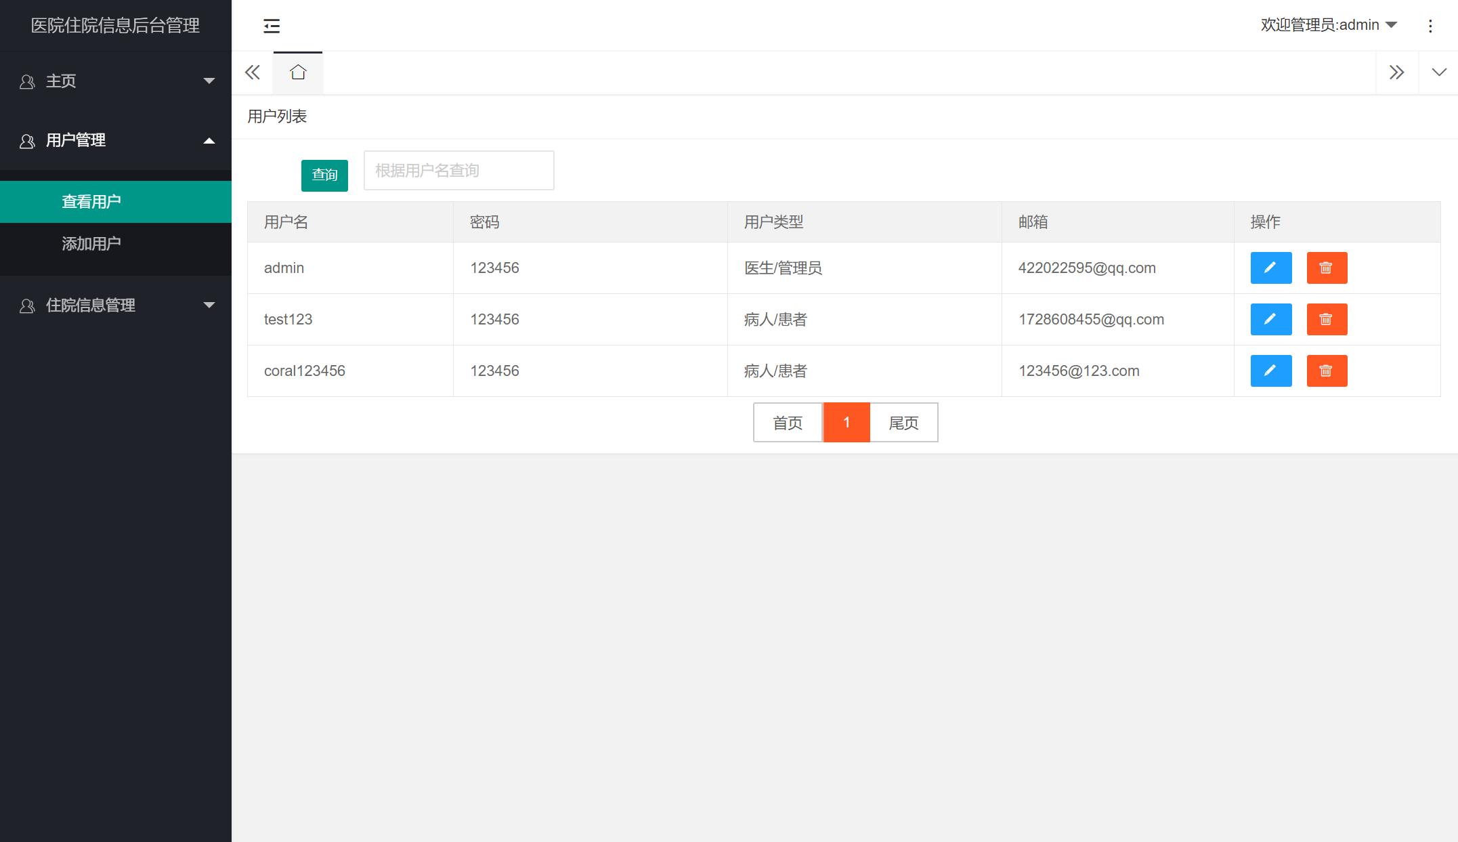Open the vertical three-dot more menu
1458x842 pixels.
click(x=1430, y=26)
